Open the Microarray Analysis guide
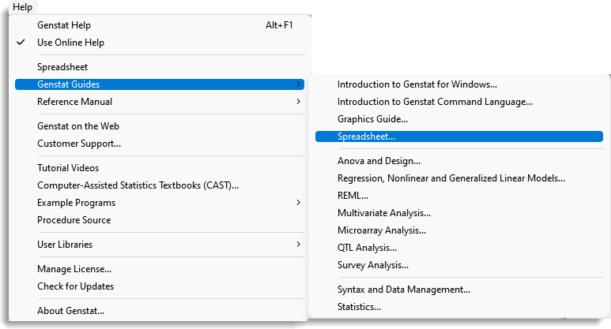 (459, 230)
